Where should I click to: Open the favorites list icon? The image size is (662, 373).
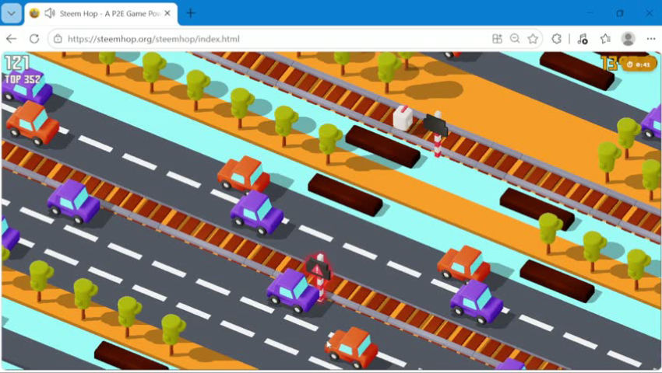point(605,39)
